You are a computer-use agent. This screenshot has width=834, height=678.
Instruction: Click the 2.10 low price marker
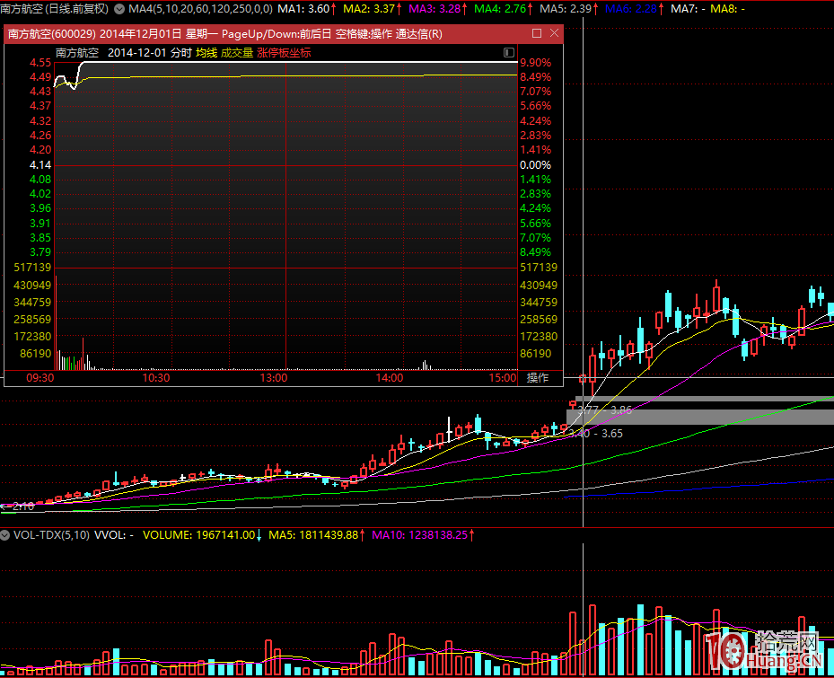[23, 506]
